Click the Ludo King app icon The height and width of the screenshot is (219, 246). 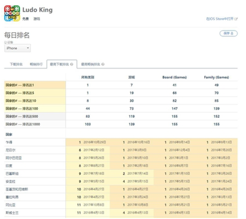click(12, 13)
